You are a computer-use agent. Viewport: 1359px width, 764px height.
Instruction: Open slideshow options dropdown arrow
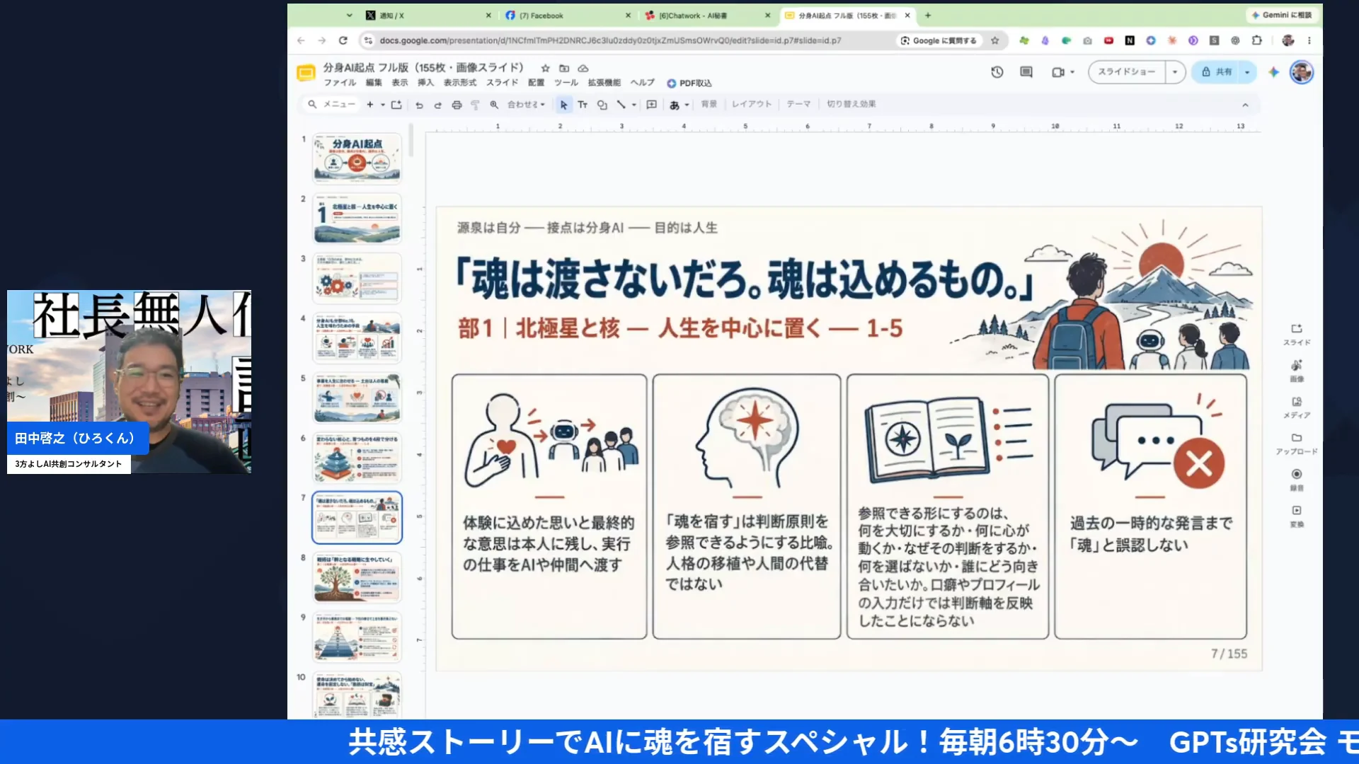pos(1175,72)
